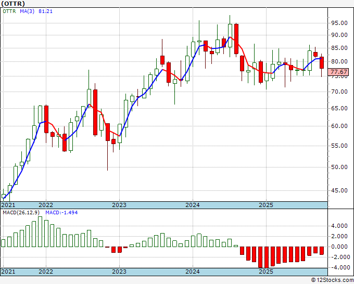Click the 0.000 MACD axis label
The image size is (354, 284).
339,247
